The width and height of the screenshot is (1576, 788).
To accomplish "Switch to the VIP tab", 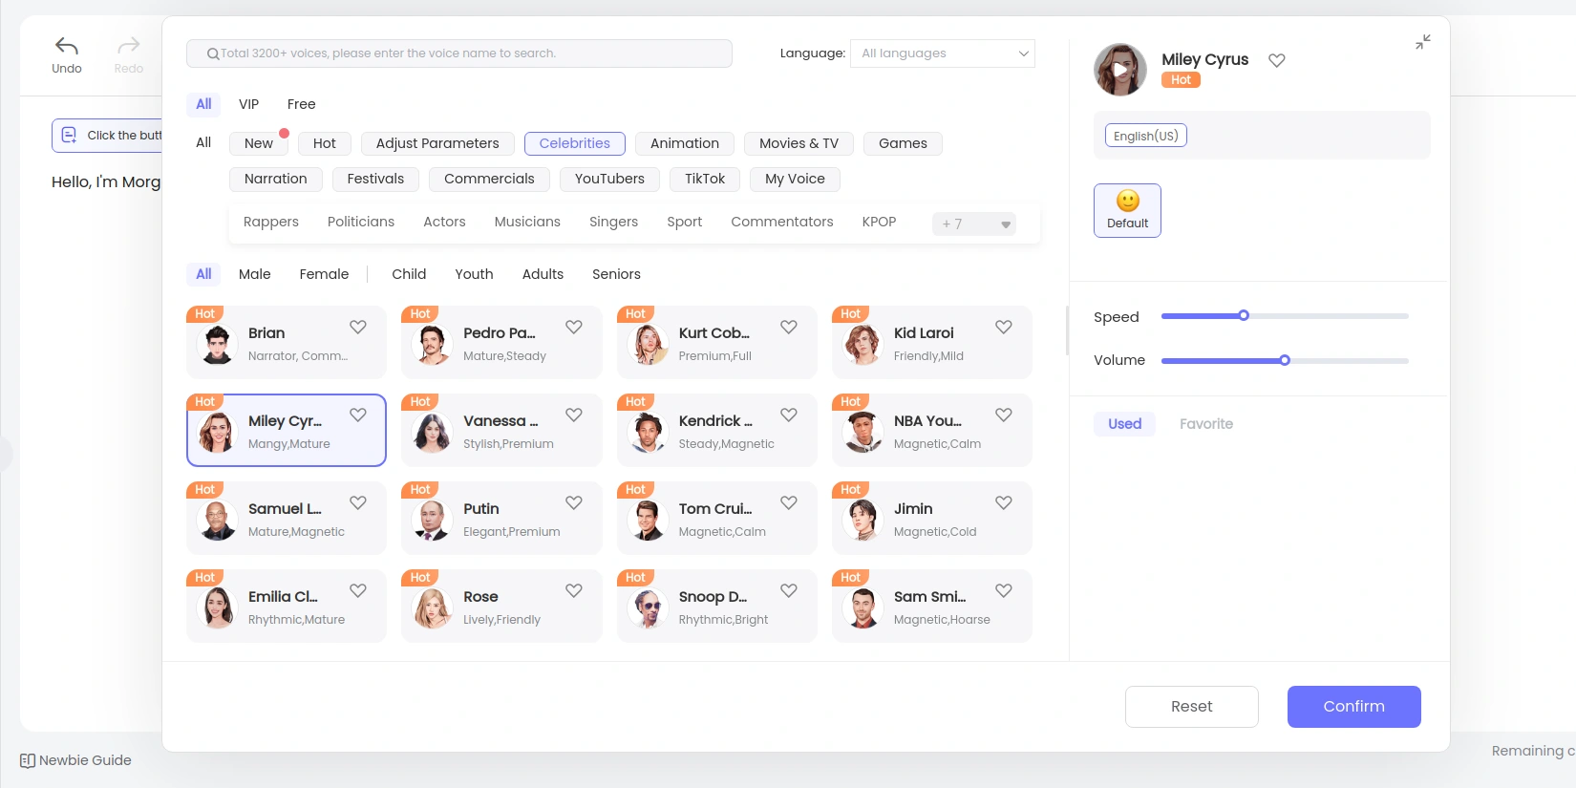I will coord(248,104).
